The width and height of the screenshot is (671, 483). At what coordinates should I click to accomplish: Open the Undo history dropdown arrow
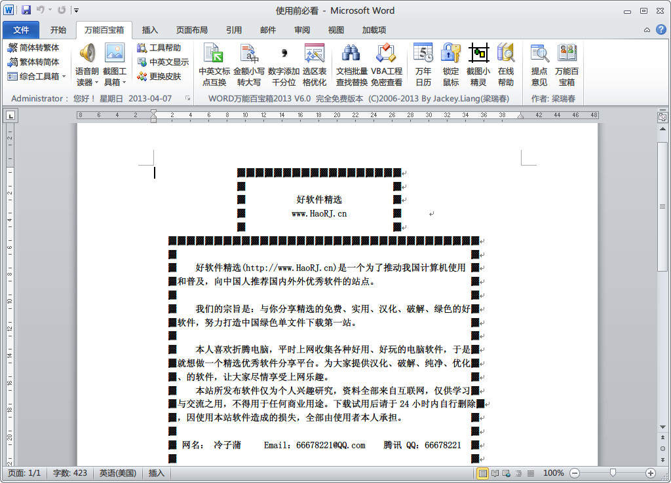(50, 10)
